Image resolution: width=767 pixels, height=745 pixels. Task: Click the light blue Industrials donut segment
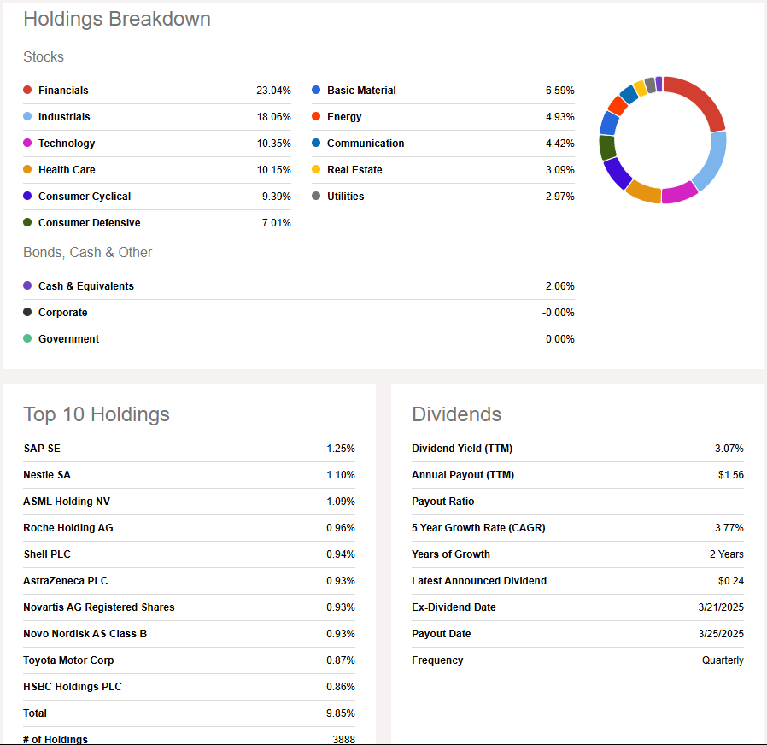click(x=713, y=158)
